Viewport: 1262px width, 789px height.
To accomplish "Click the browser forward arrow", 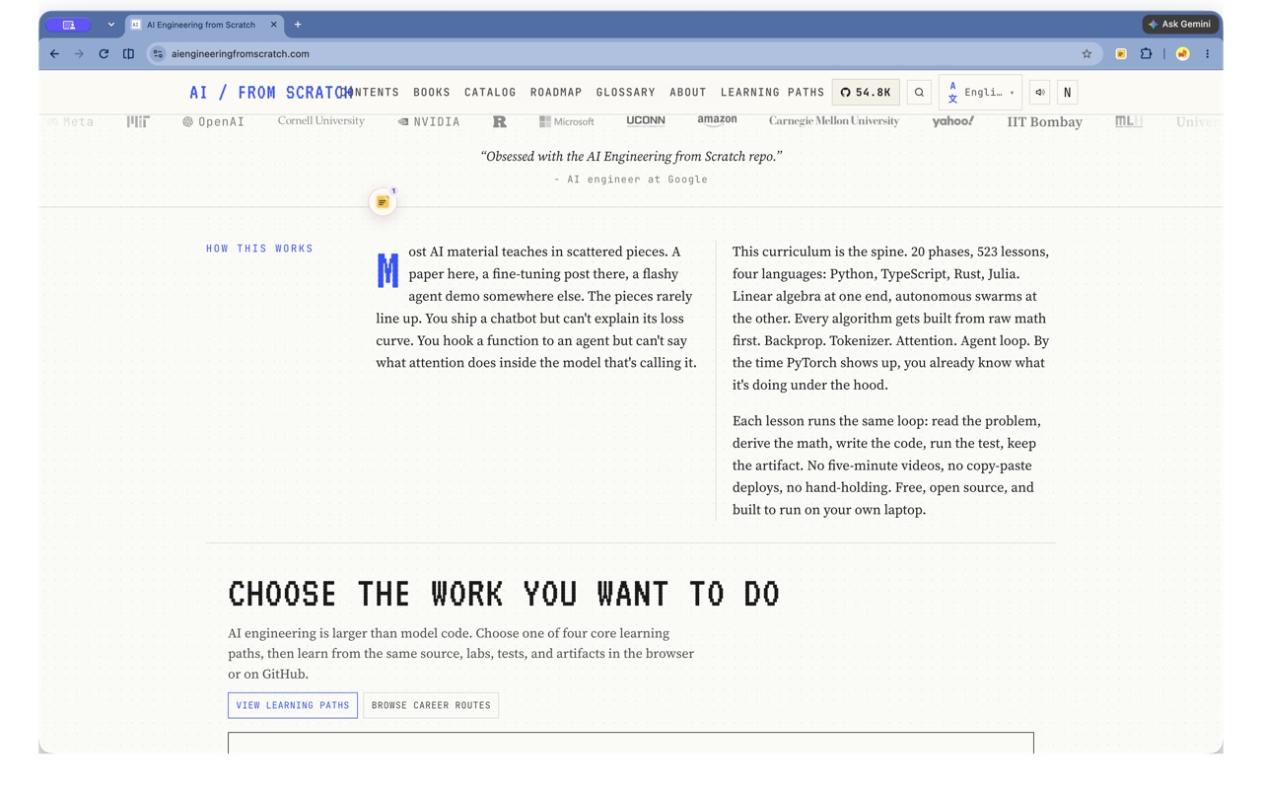I will 79,54.
